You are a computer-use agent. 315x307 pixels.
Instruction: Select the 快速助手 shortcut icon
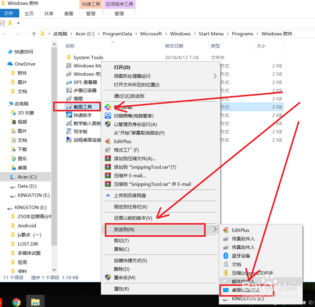point(69,115)
